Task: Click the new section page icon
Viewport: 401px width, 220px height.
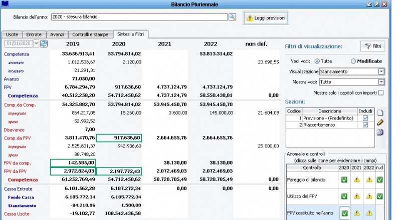Action: [x=380, y=113]
